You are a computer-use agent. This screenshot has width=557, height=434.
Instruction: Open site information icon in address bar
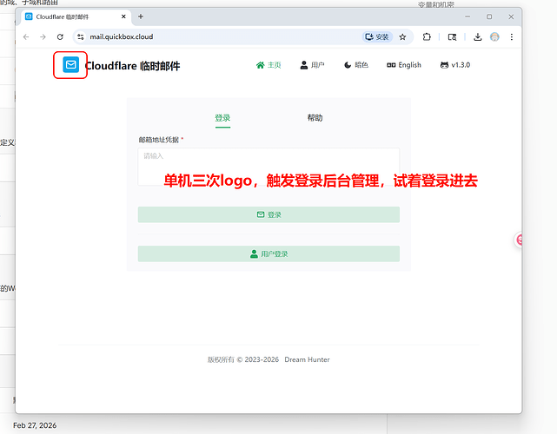81,37
